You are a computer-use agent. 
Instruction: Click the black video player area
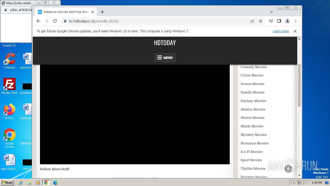point(135,114)
